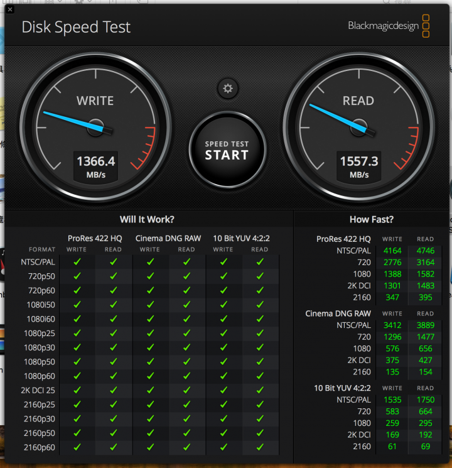
Task: Click the Disk Speed Test title
Action: pyautogui.click(x=76, y=27)
